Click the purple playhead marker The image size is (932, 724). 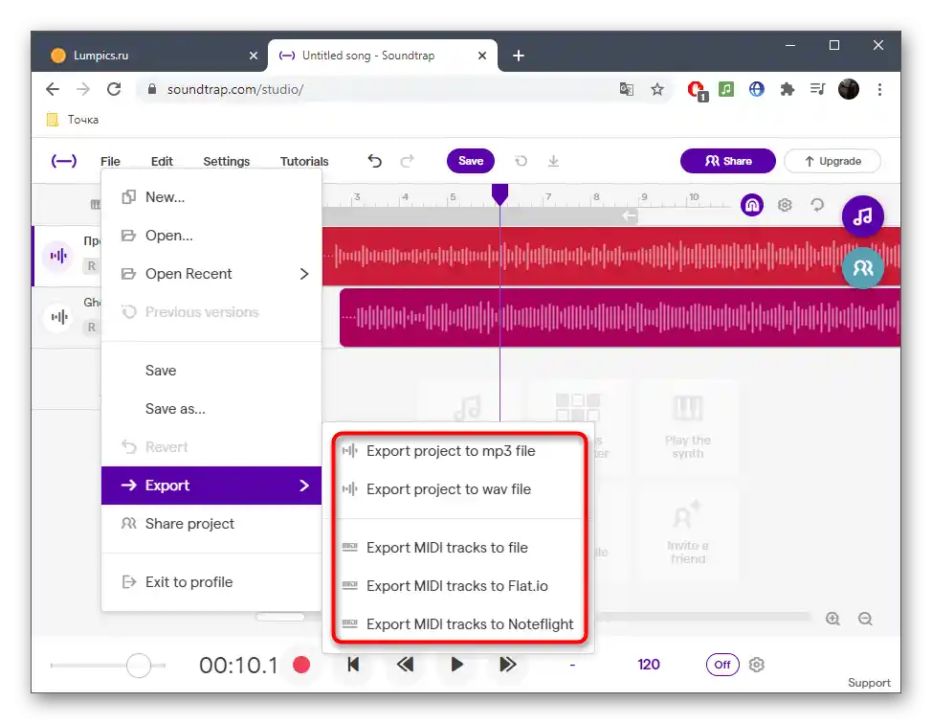coord(499,194)
